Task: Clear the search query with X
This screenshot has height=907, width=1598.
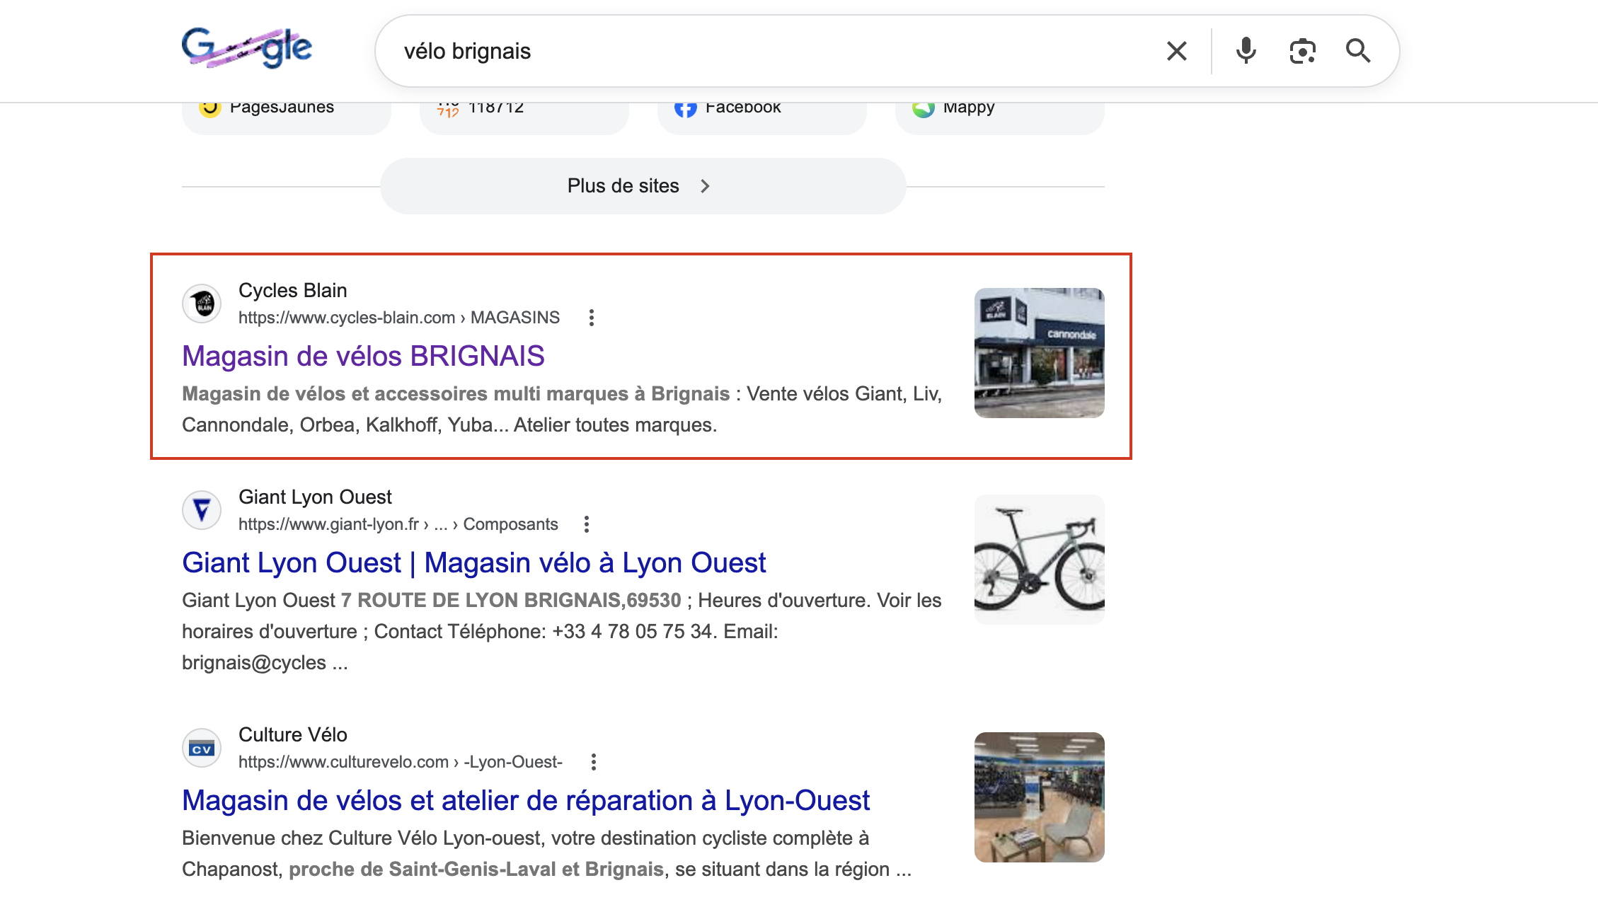Action: (x=1176, y=51)
